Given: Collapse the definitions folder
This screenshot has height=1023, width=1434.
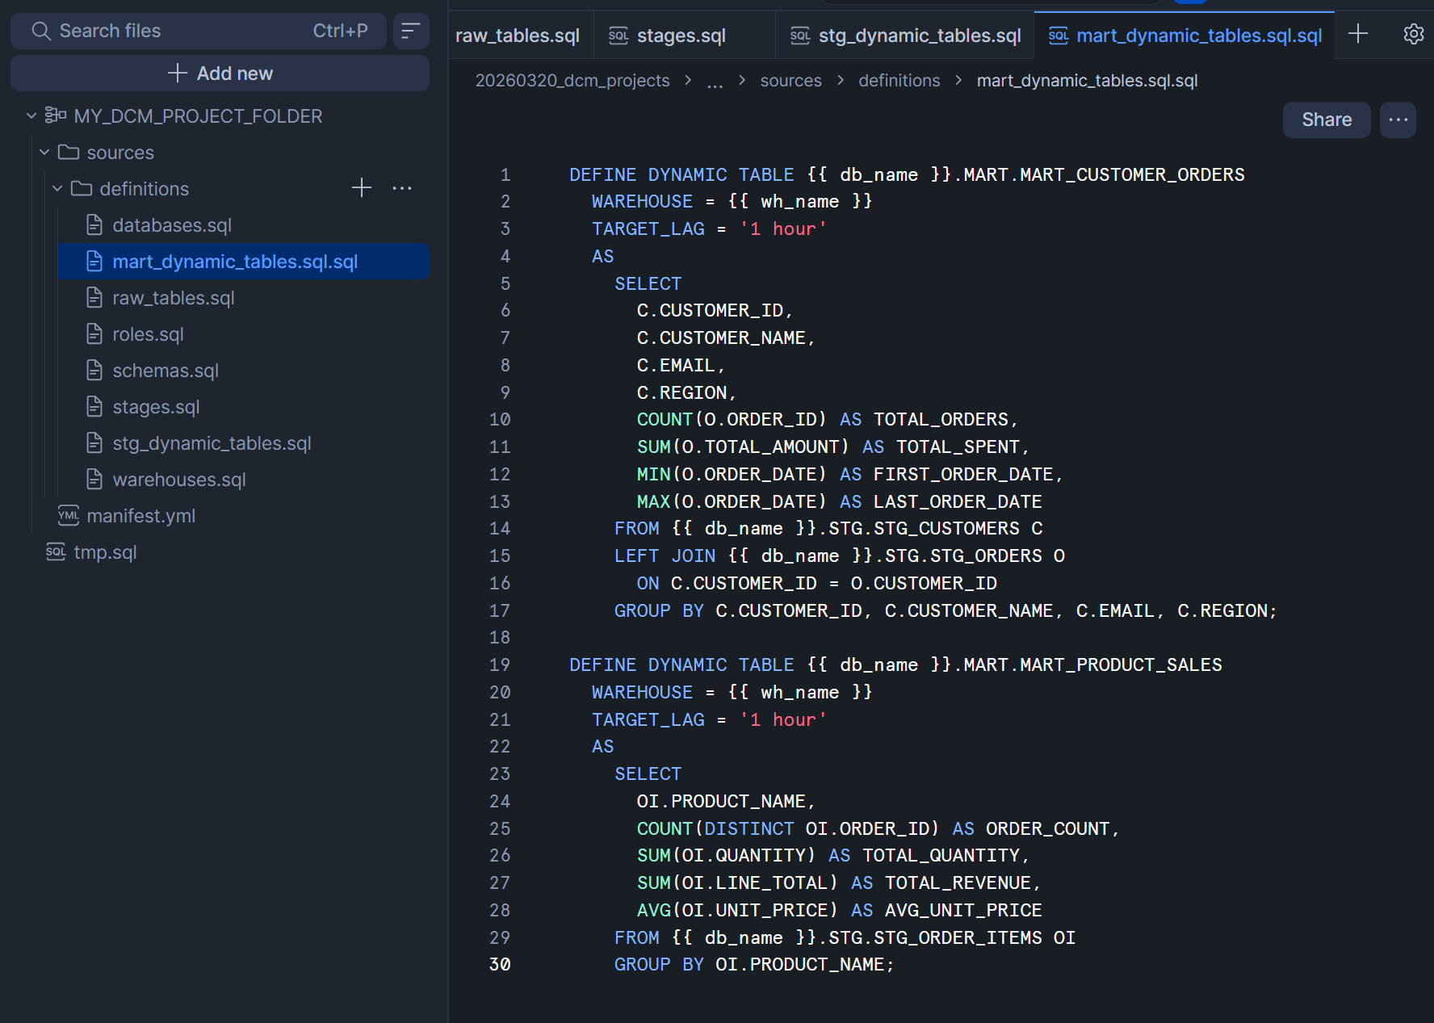Looking at the screenshot, I should 57,189.
